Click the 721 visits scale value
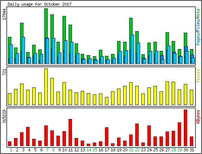Image resolution: width=202 pixels, height=154 pixels. [x=4, y=72]
